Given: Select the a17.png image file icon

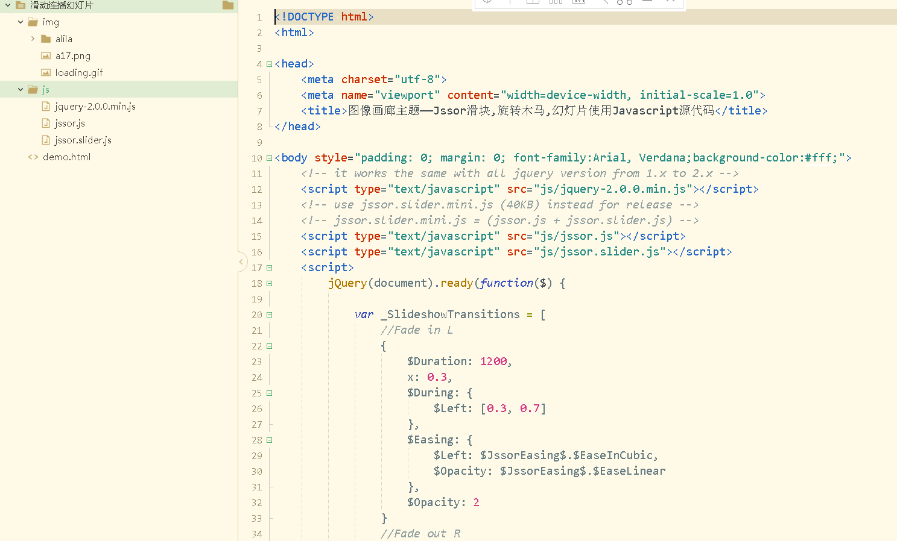Looking at the screenshot, I should click(46, 55).
